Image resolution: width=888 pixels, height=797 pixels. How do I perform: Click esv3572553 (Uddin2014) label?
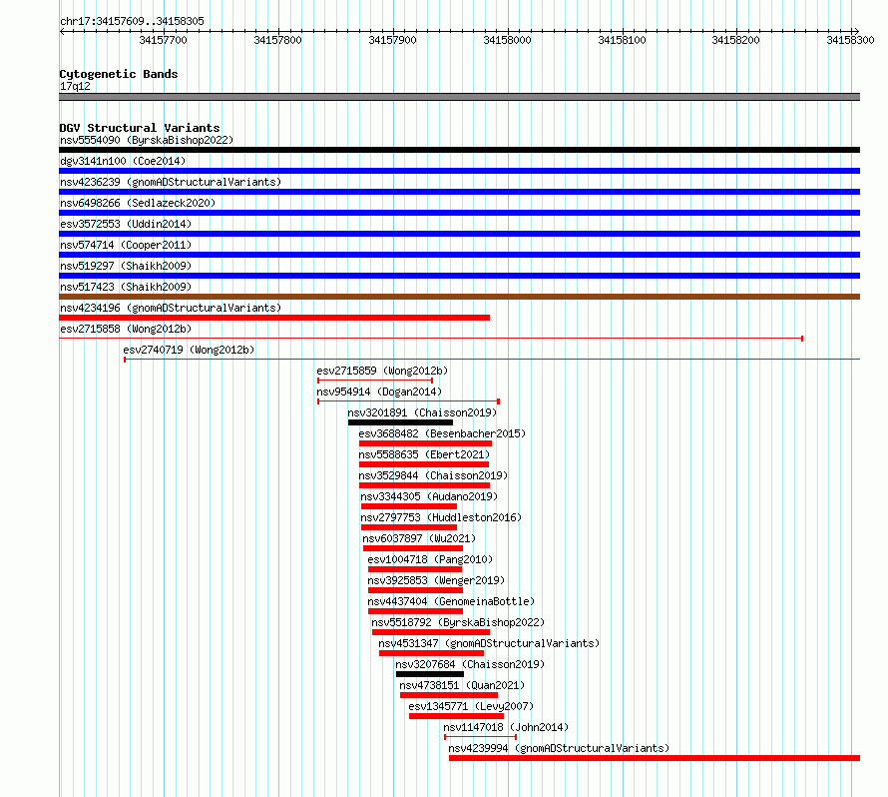[126, 224]
